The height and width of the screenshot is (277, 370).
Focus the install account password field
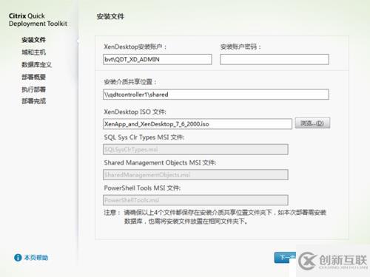pyautogui.click(x=275, y=59)
